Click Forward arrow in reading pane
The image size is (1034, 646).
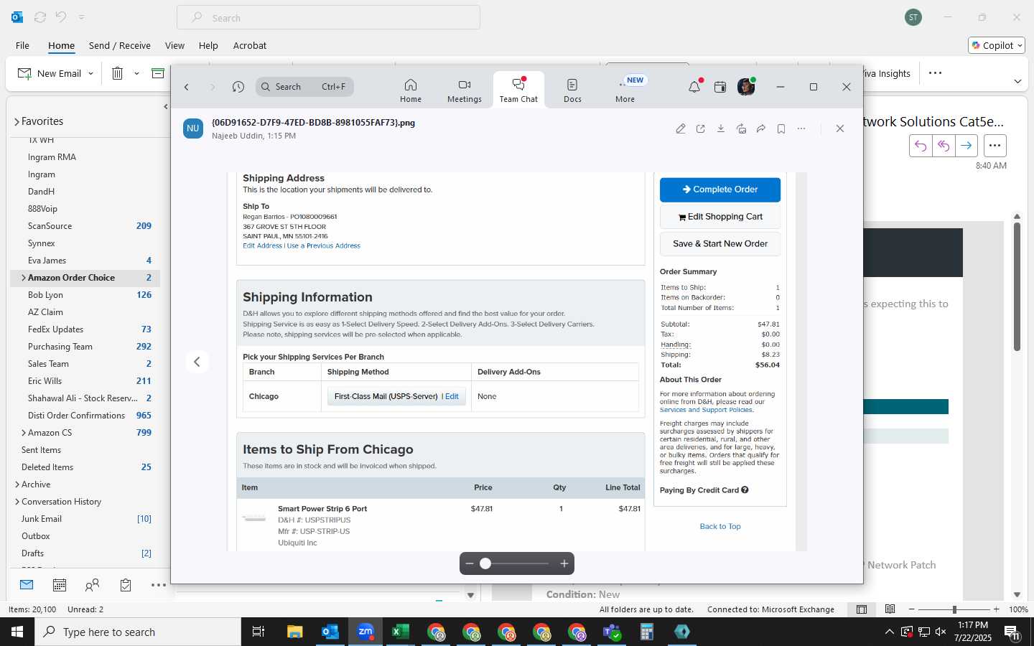coord(967,146)
